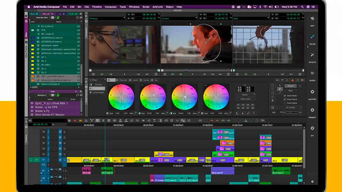Open the Avid Link menu

tap(158, 7)
